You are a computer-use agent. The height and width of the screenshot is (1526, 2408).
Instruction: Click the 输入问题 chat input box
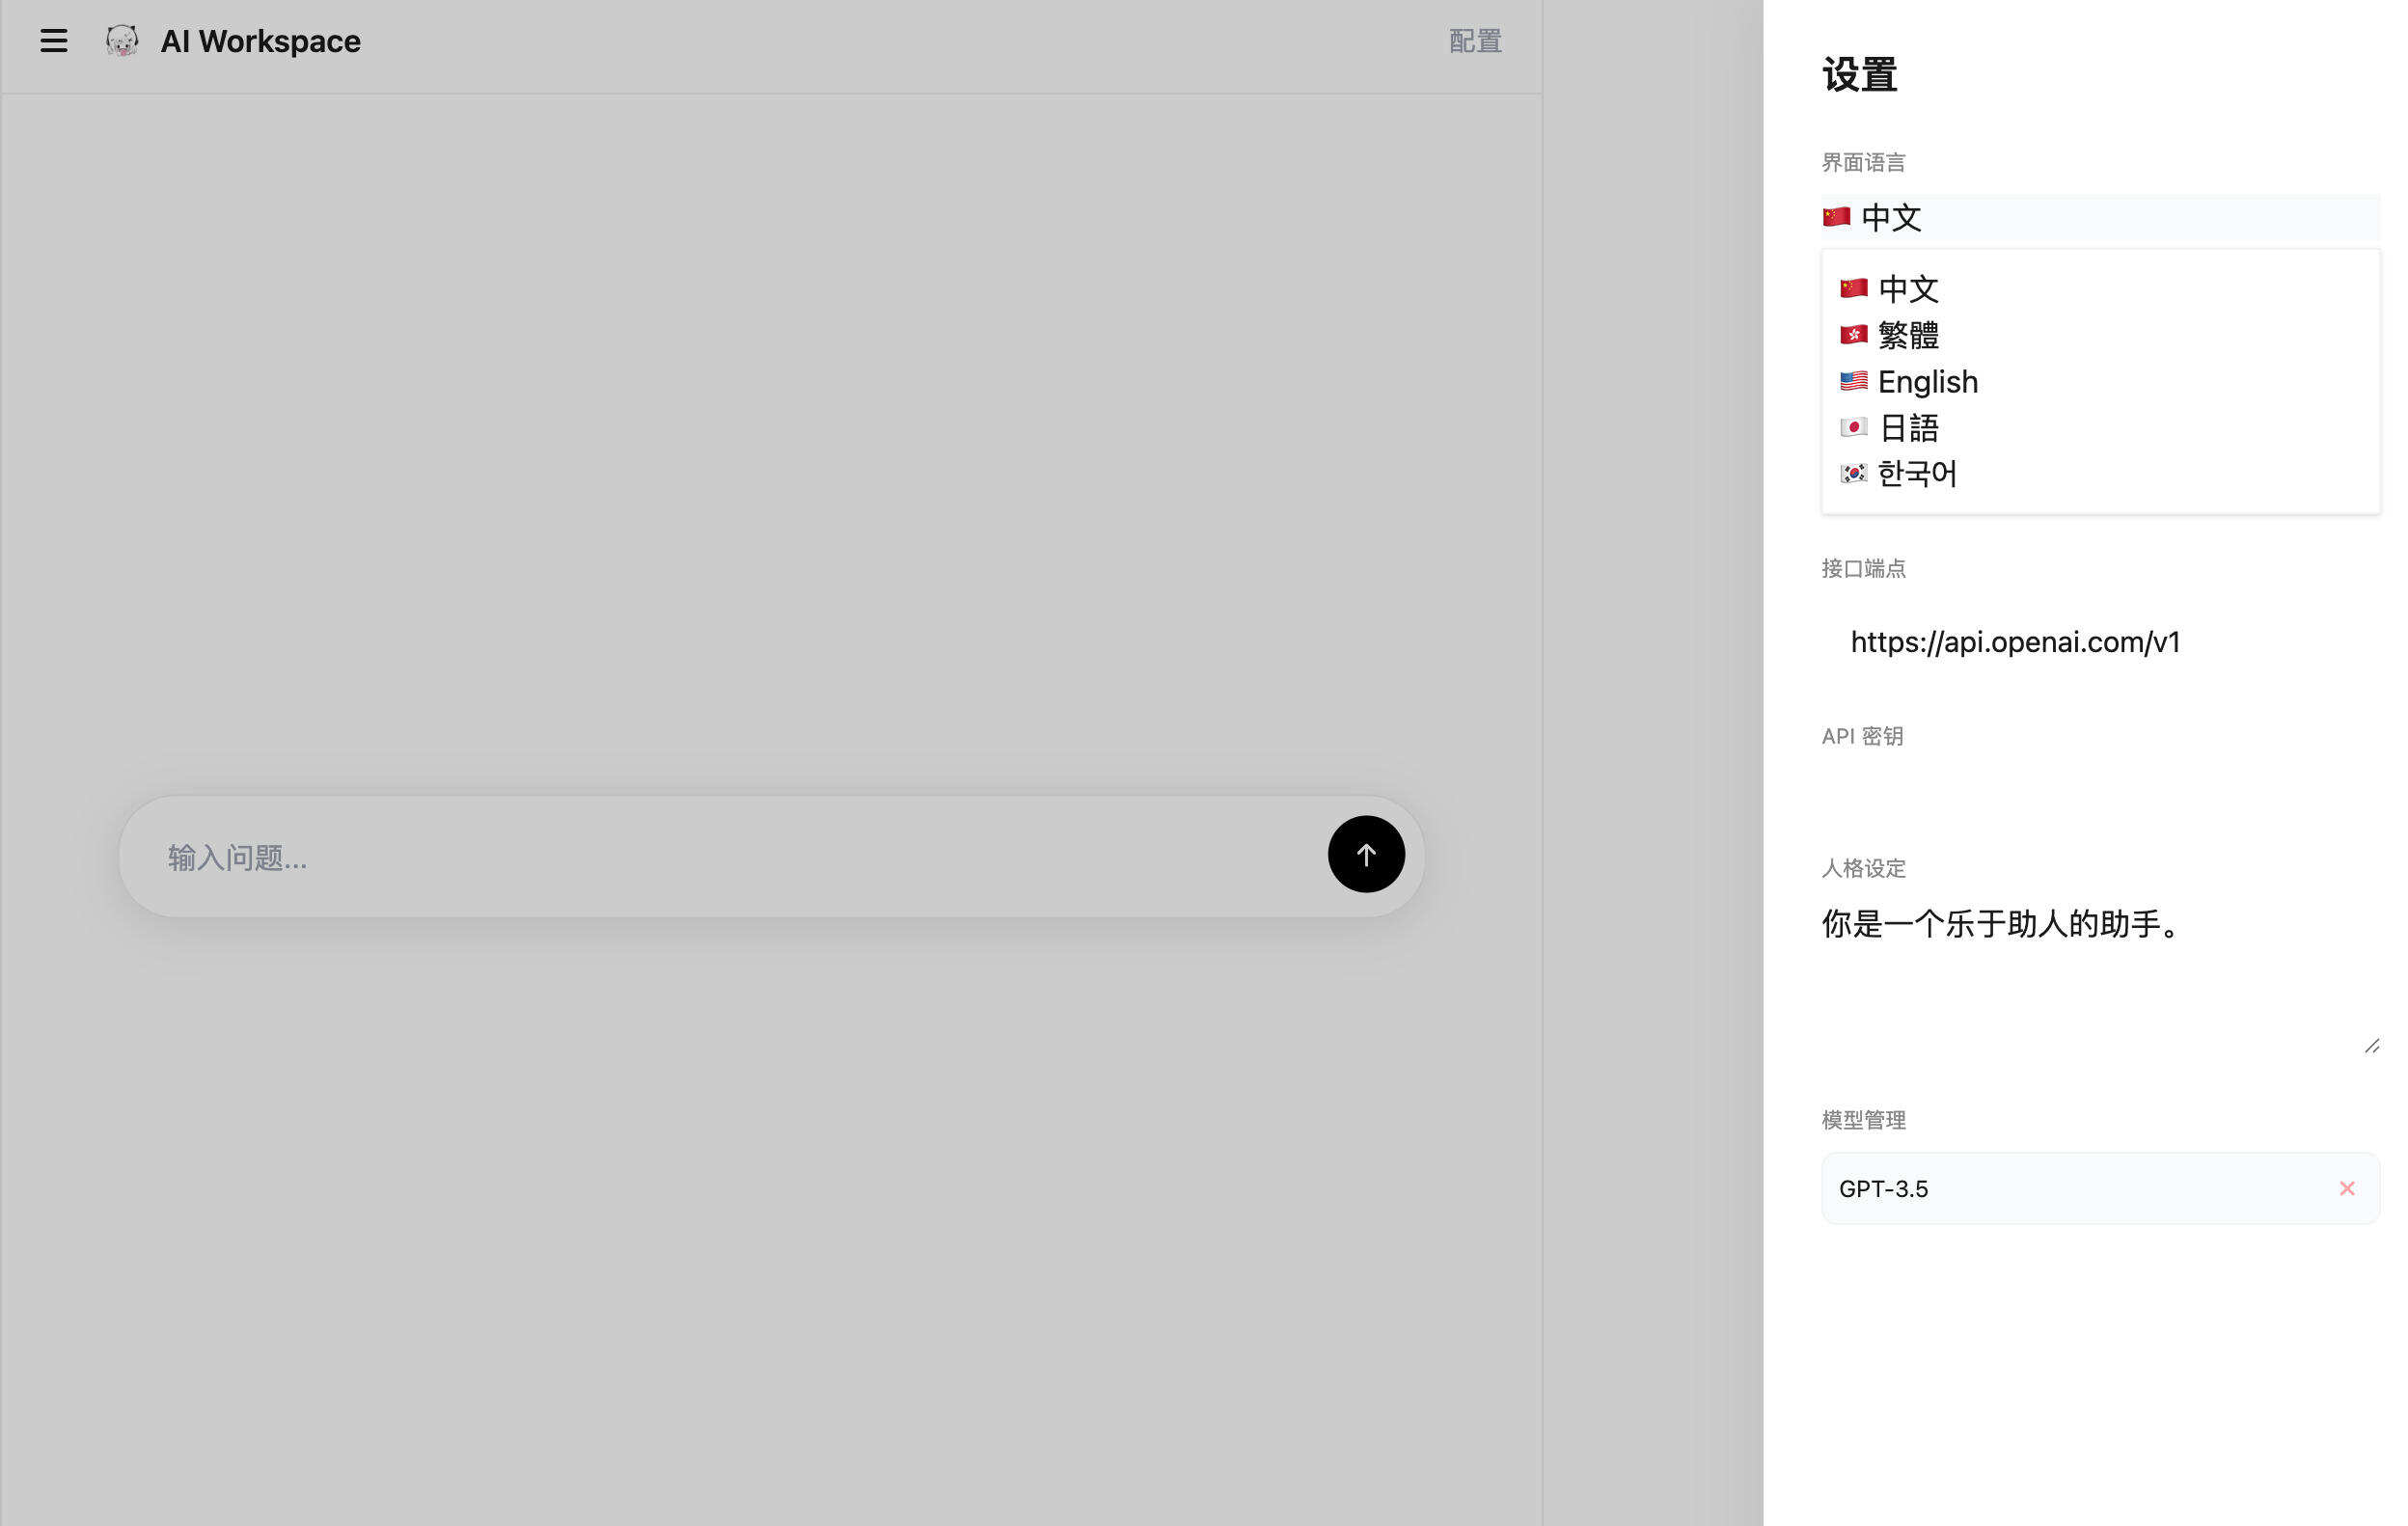(x=700, y=856)
